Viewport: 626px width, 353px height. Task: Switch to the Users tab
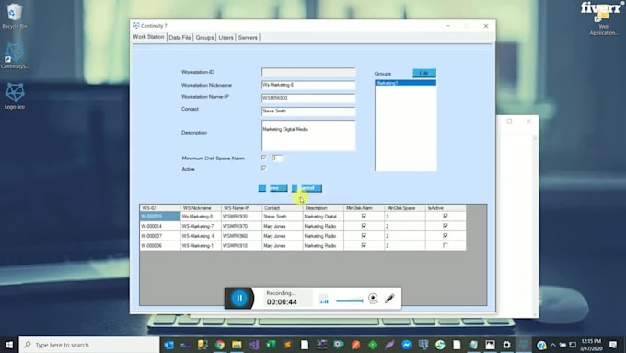pos(226,37)
